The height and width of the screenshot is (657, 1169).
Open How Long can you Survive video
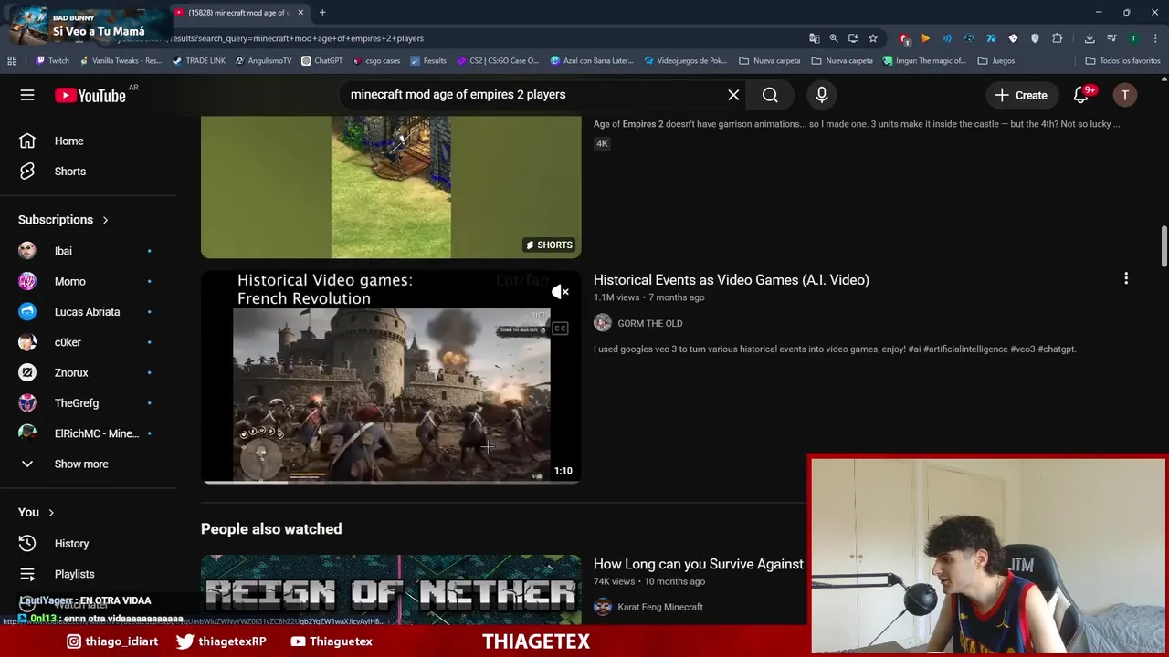click(x=699, y=564)
